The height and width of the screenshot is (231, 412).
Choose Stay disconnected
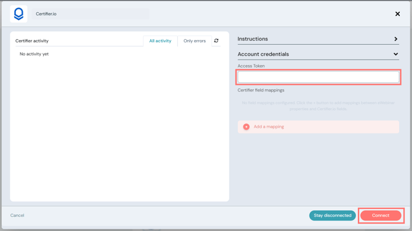click(x=333, y=216)
